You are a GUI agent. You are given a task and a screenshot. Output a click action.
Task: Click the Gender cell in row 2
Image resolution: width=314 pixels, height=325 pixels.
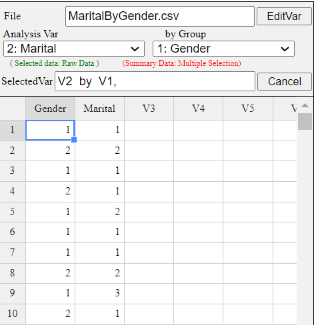pos(50,151)
